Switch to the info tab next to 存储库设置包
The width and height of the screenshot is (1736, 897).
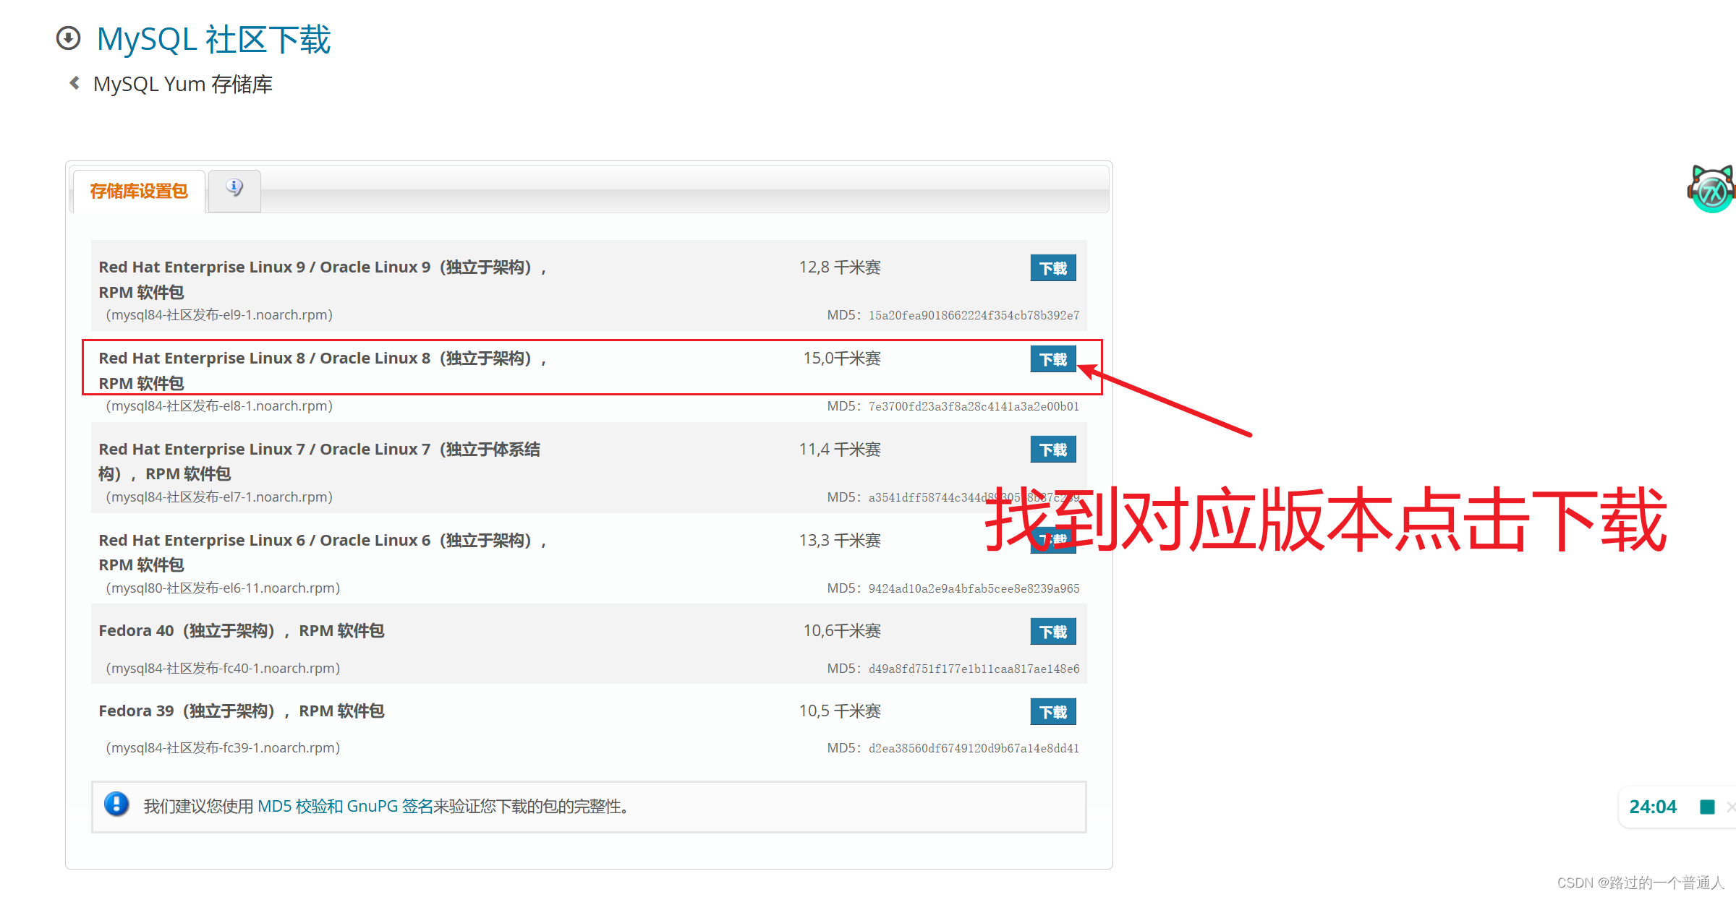click(234, 186)
